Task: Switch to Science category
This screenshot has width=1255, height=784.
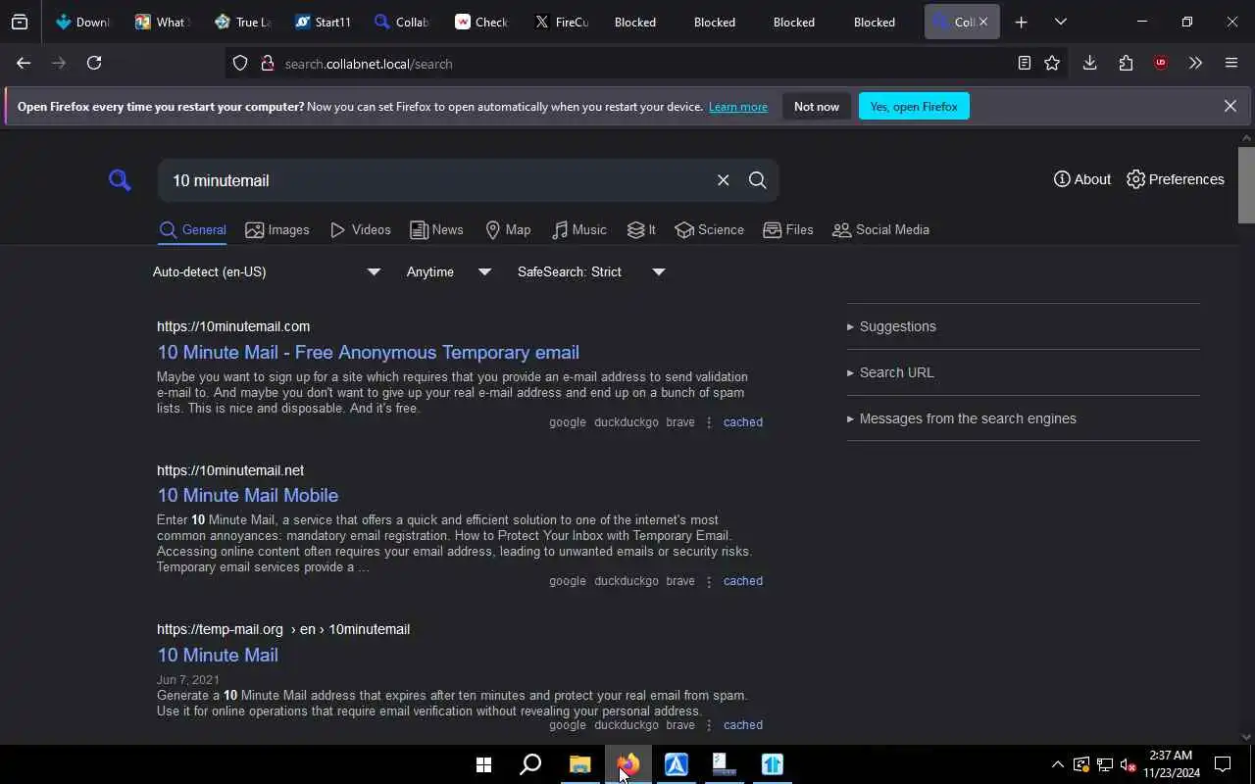Action: click(x=709, y=229)
